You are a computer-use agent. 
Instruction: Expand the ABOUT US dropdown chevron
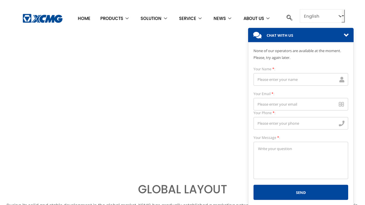pyautogui.click(x=268, y=18)
